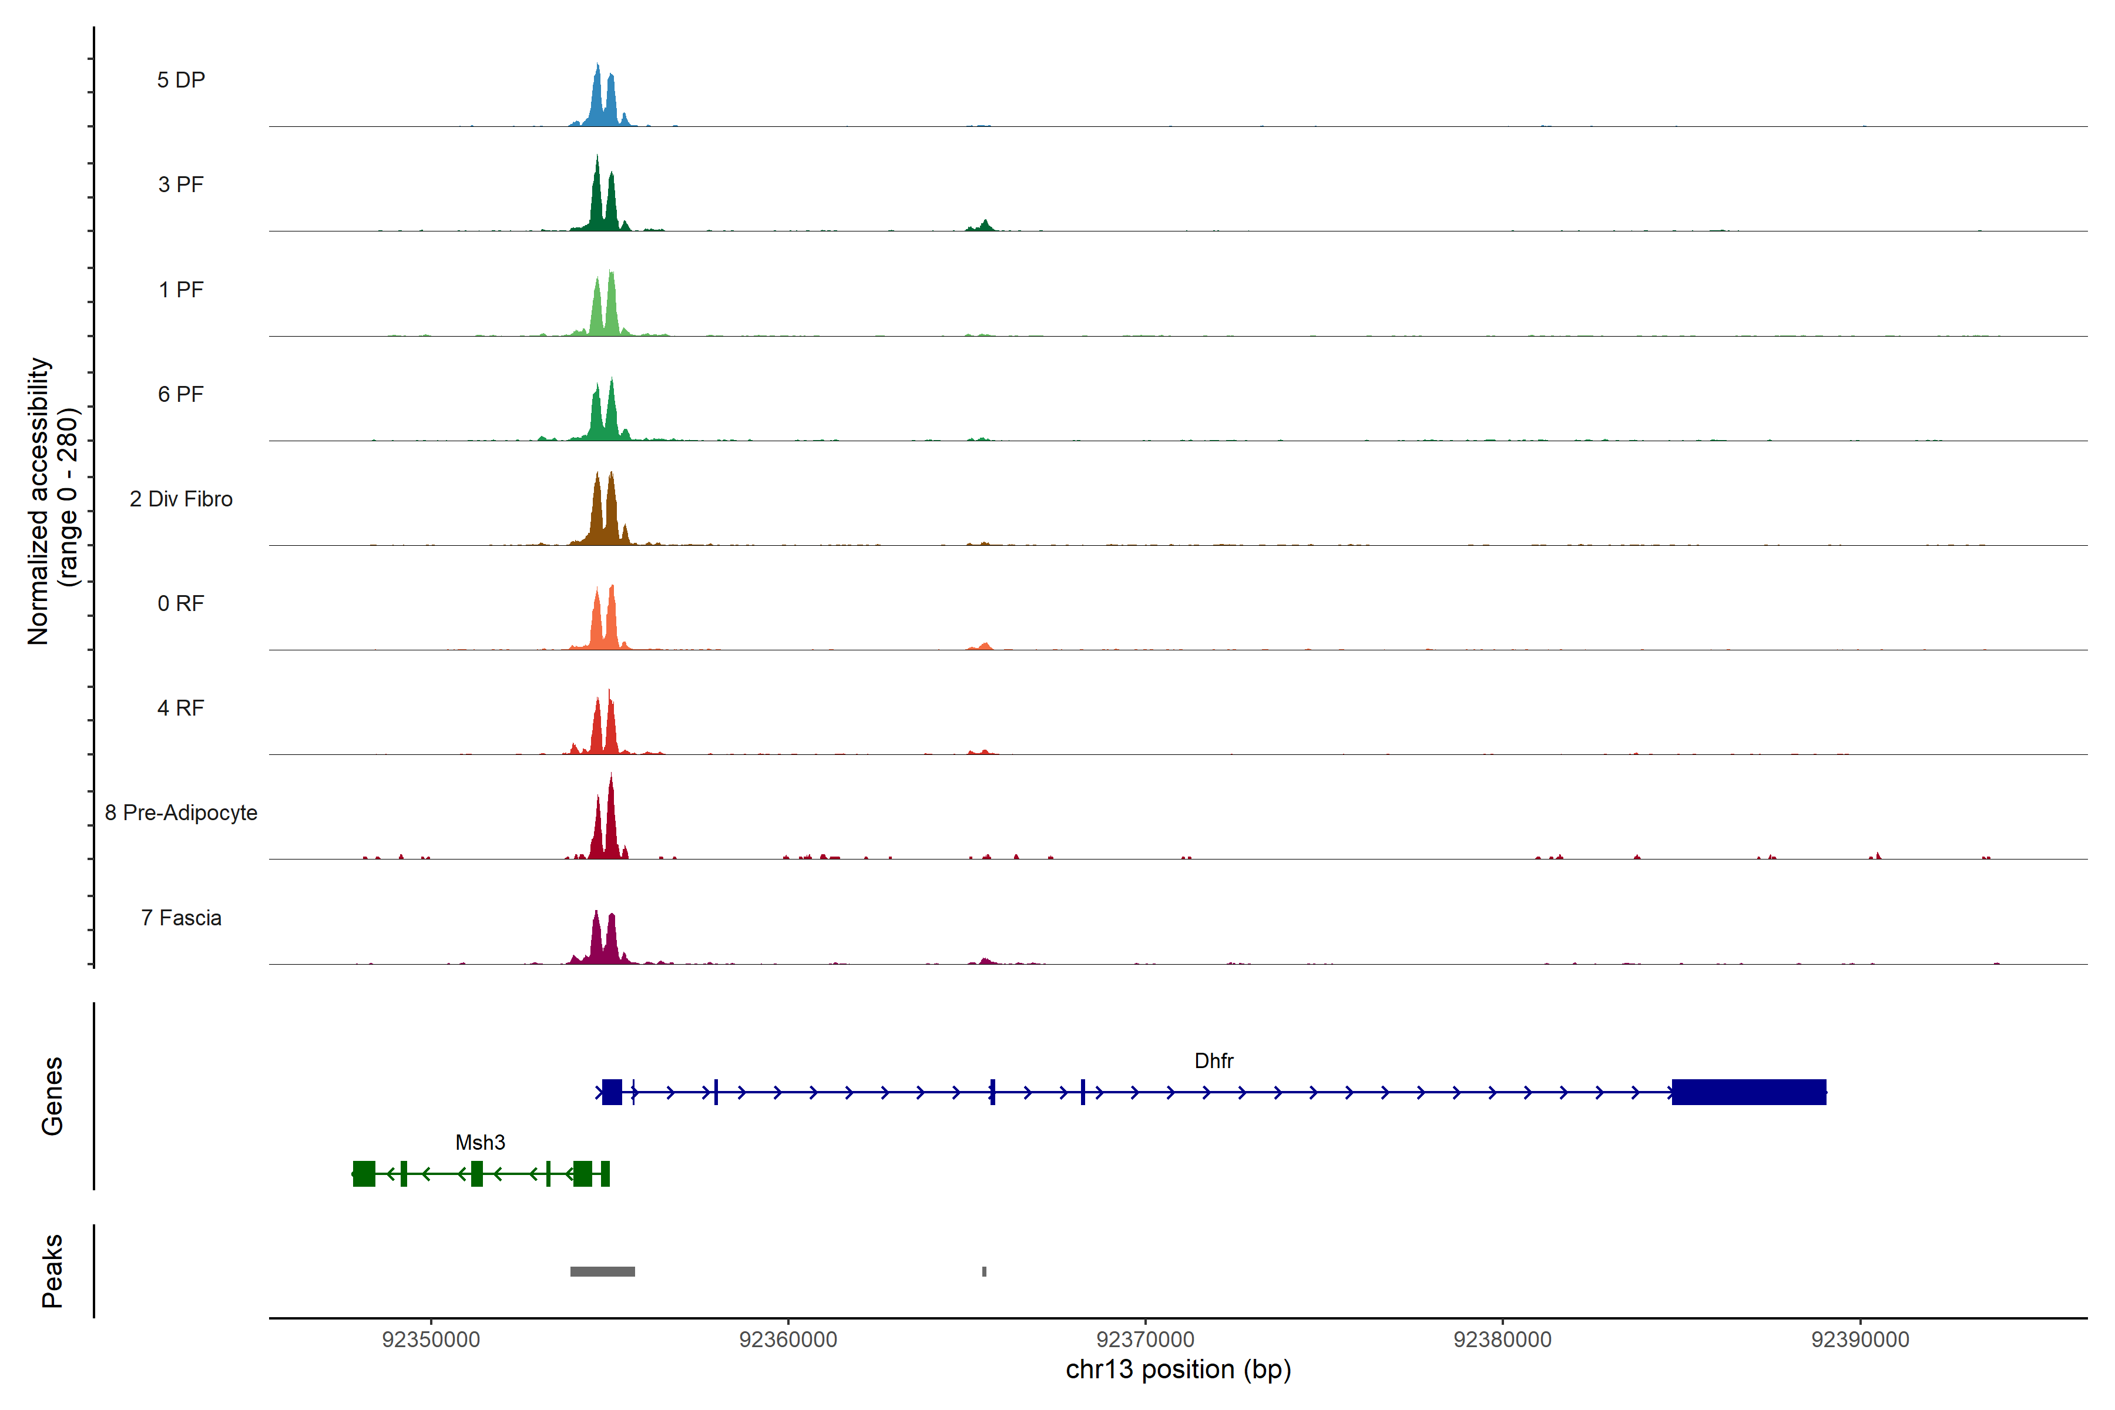Click the first Dhfr exon block
The width and height of the screenshot is (2115, 1410).
pos(612,1092)
